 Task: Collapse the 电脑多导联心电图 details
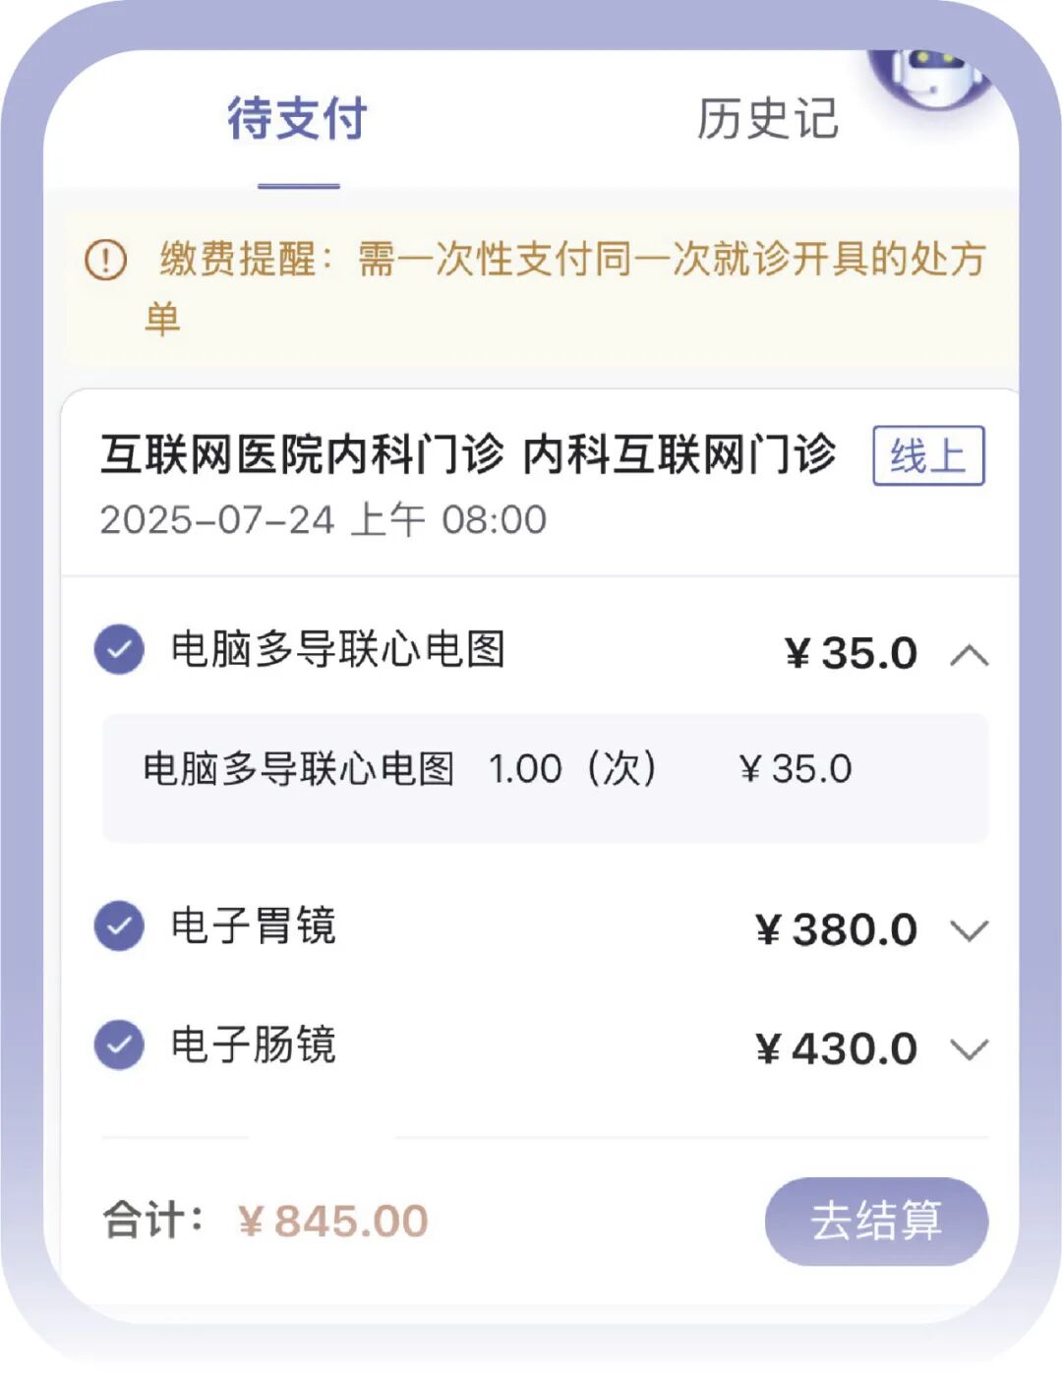pyautogui.click(x=970, y=655)
